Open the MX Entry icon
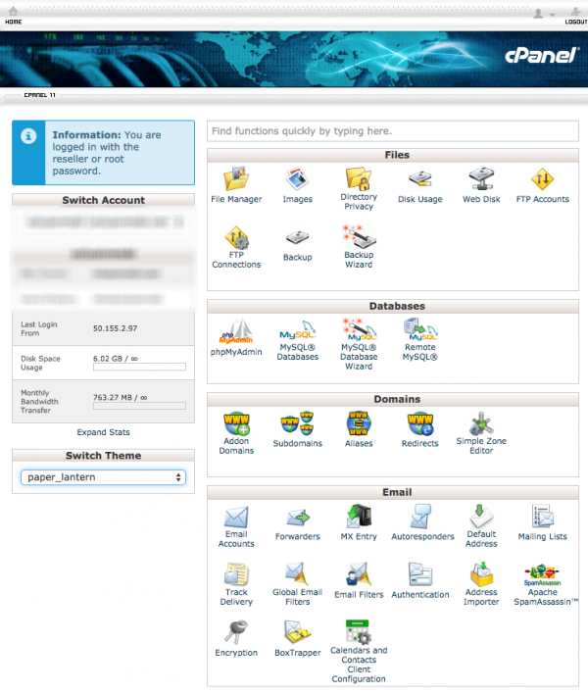The image size is (588, 693). tap(358, 518)
